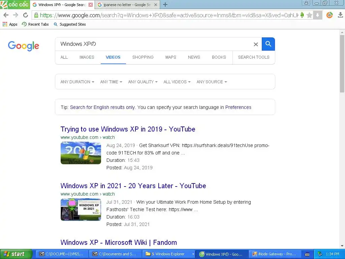The width and height of the screenshot is (345, 259).
Task: Click the Windows XP in 2021 video thumbnail
Action: pyautogui.click(x=81, y=210)
